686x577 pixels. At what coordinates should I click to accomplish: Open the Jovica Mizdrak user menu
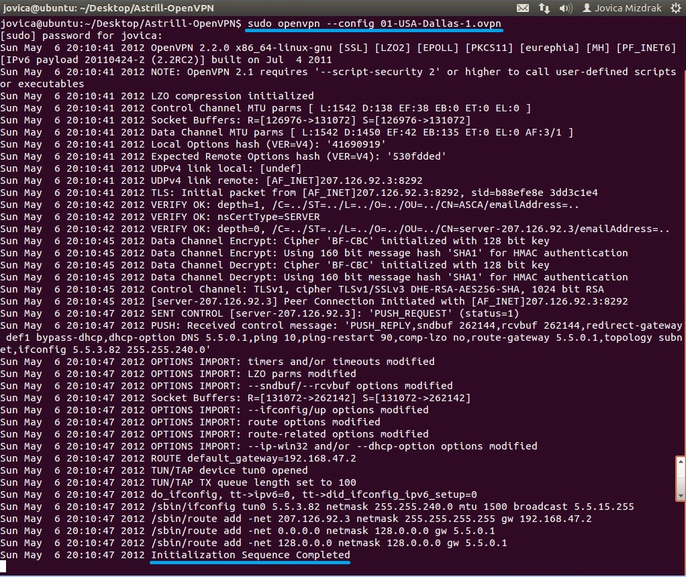tap(622, 8)
